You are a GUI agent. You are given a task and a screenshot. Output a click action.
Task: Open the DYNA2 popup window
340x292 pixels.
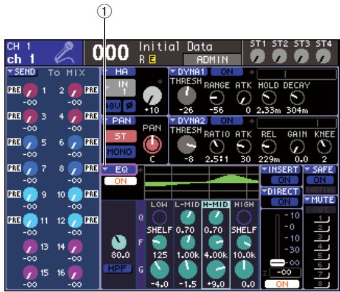coord(188,120)
